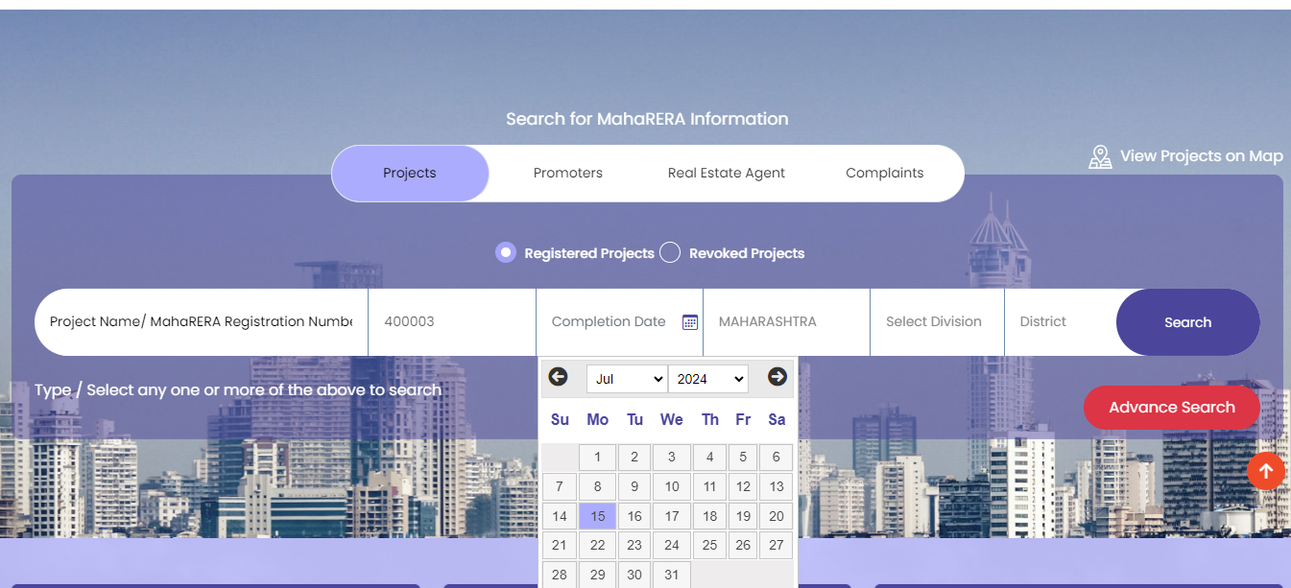This screenshot has height=588, width=1291.
Task: Open the Select Division dropdown
Action: 938,322
